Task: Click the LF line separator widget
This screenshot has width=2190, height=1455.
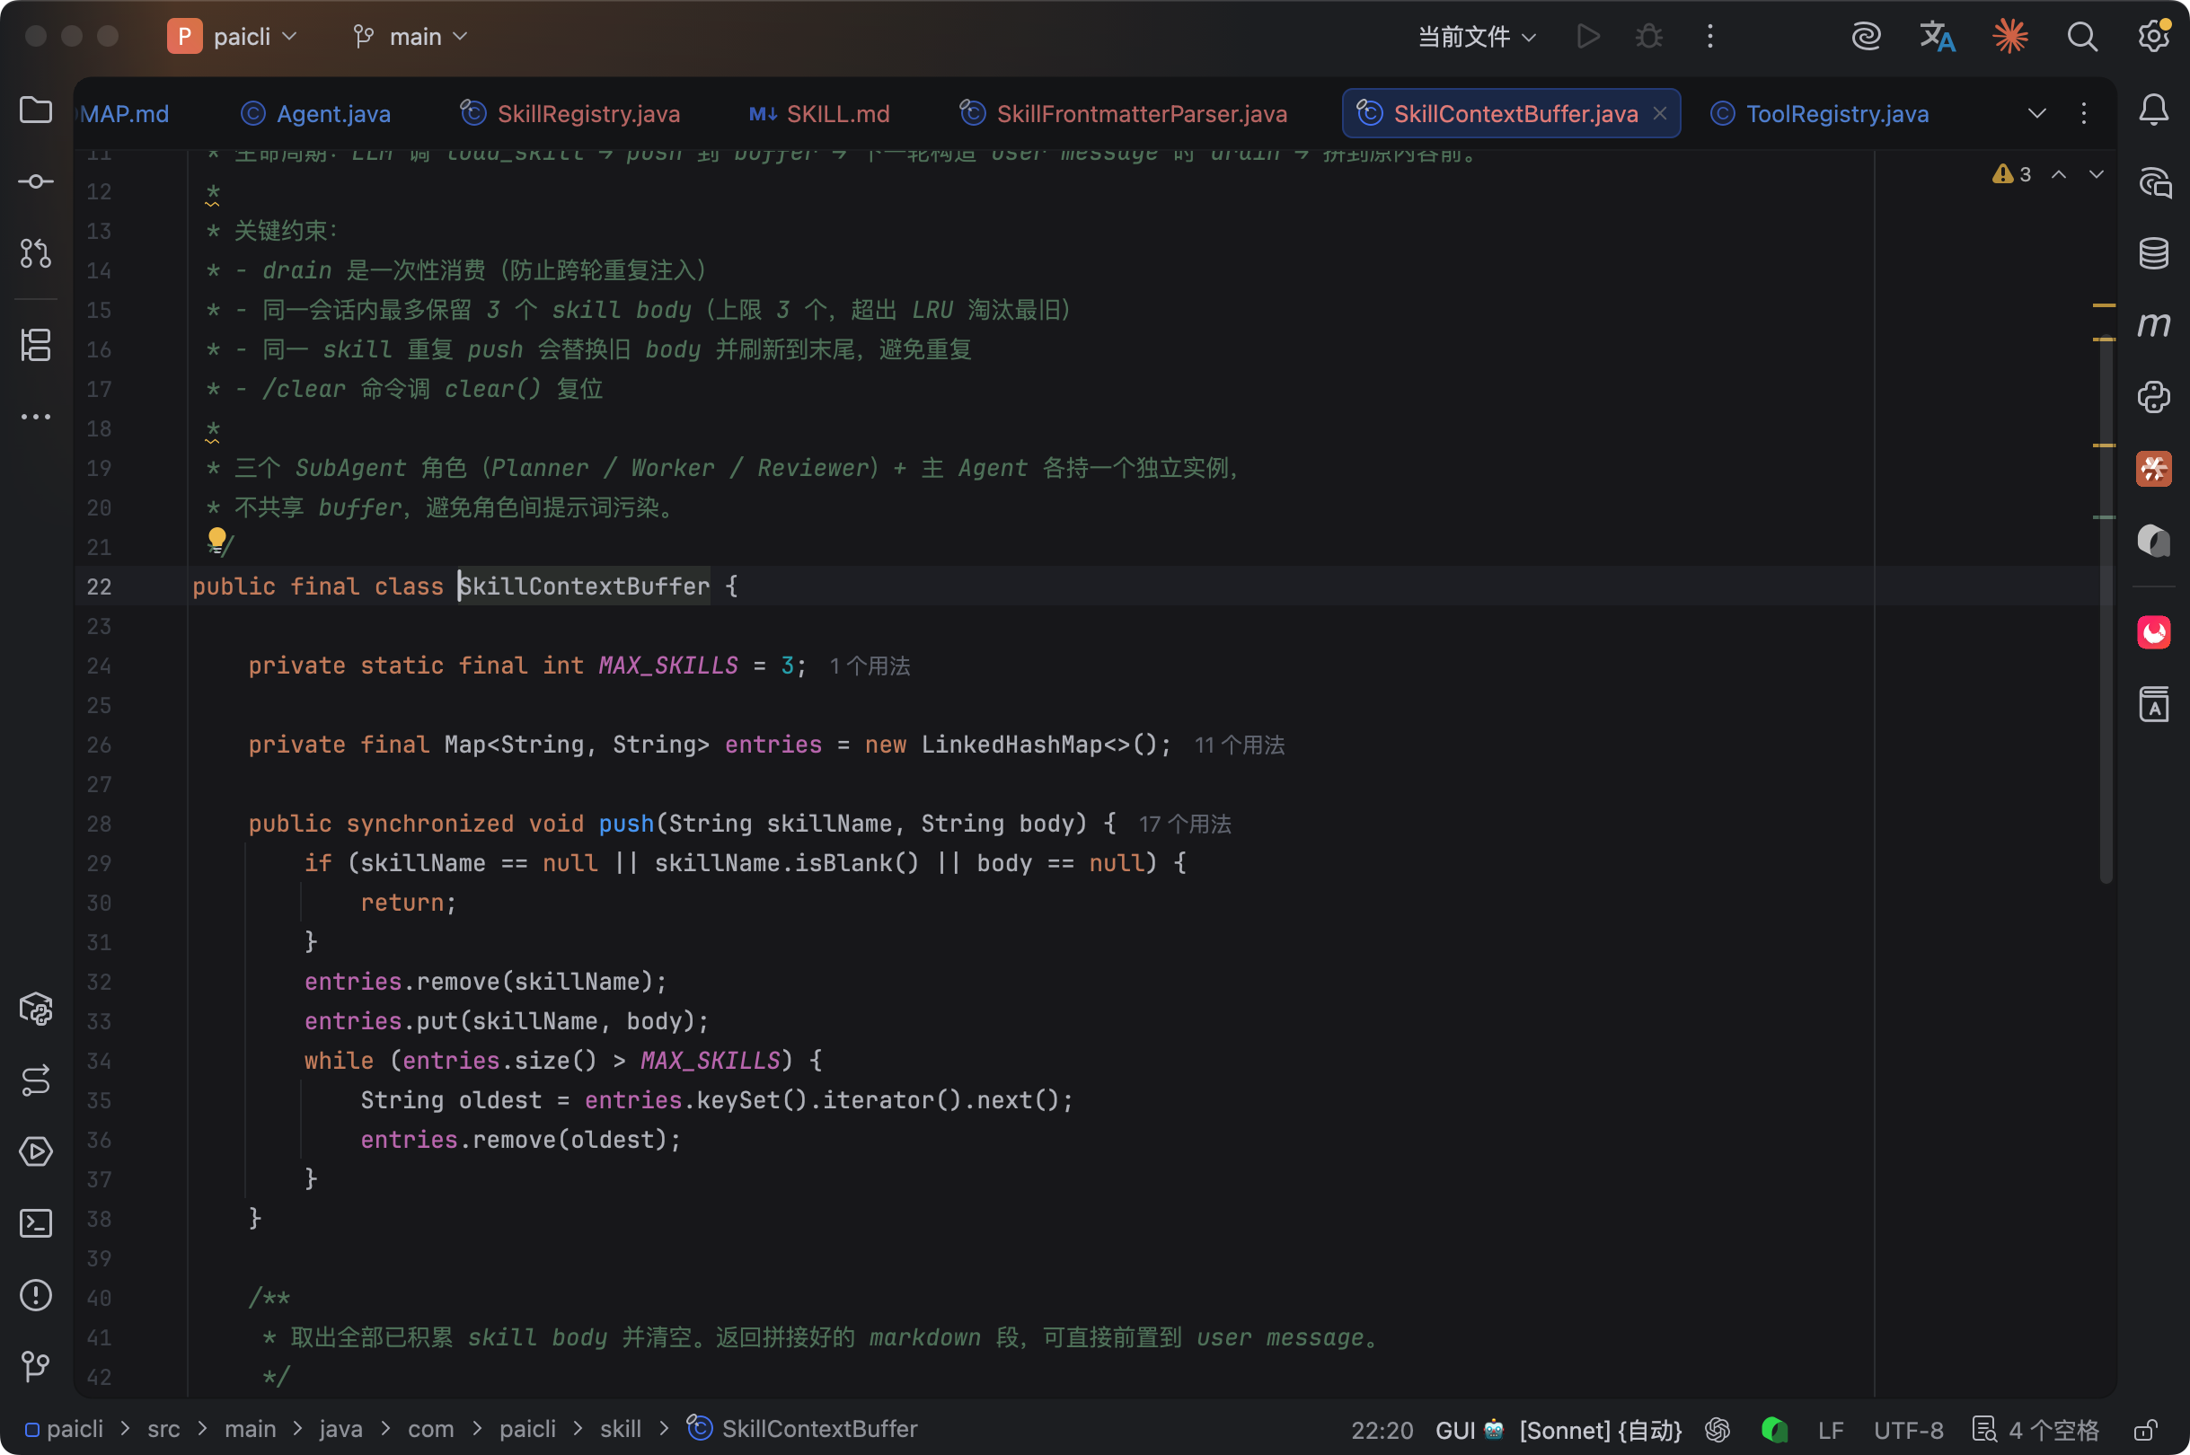Action: pos(1831,1430)
